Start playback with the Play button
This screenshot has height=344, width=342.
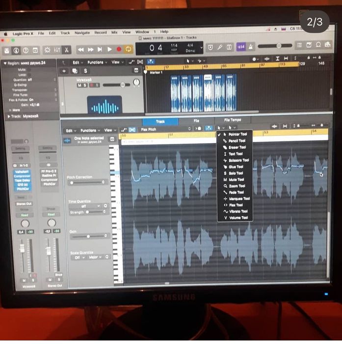pyautogui.click(x=109, y=49)
